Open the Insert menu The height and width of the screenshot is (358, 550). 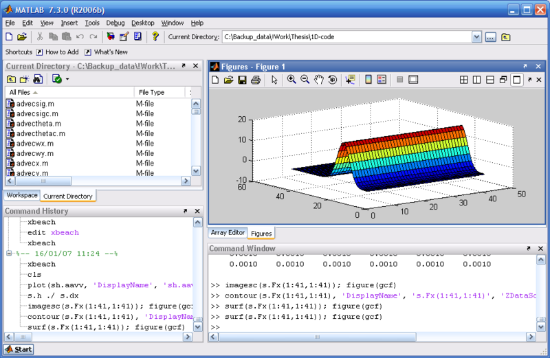(69, 23)
